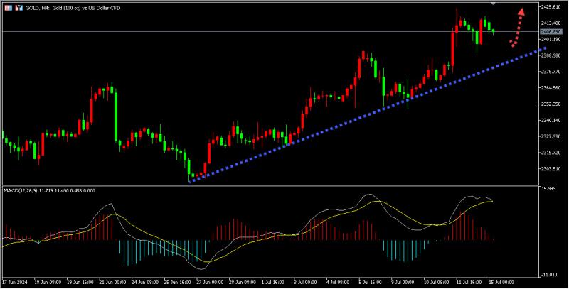Click the 21 Jun 00:00 time label
The image size is (569, 289).
[x=113, y=282]
